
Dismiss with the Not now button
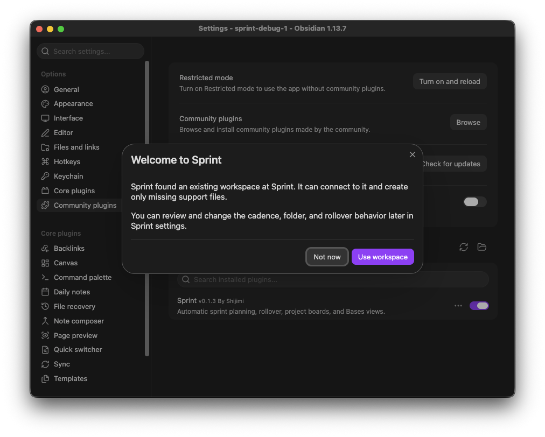coord(327,257)
